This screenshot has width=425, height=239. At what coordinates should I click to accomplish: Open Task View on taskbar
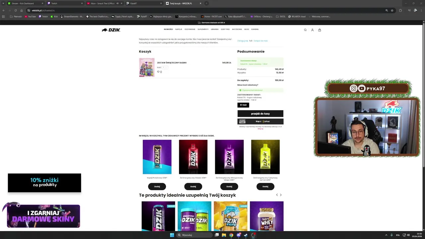click(x=217, y=235)
